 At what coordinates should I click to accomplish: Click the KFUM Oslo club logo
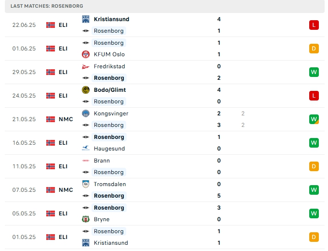pyautogui.click(x=86, y=54)
